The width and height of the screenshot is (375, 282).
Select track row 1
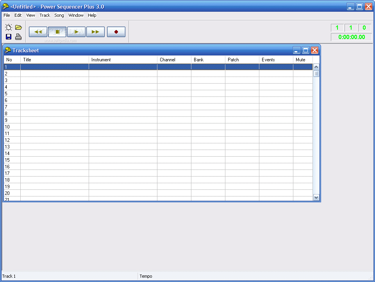(158, 67)
